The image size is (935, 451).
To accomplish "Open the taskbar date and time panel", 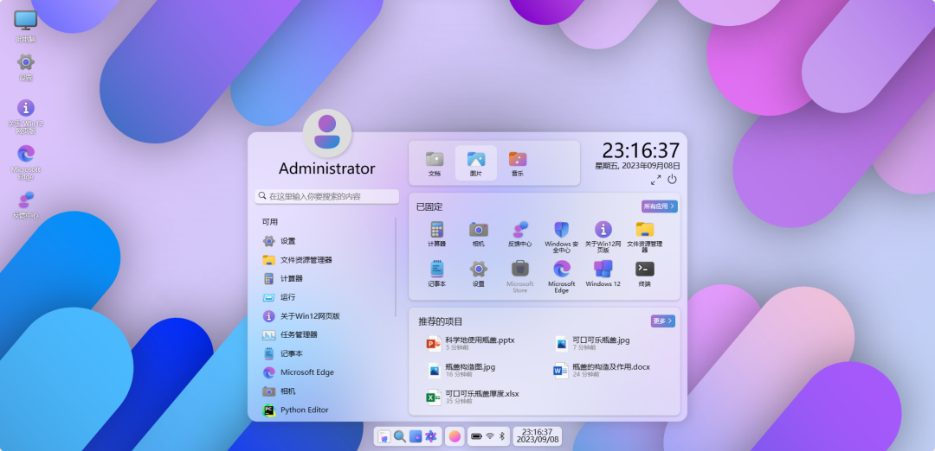I will coord(538,436).
